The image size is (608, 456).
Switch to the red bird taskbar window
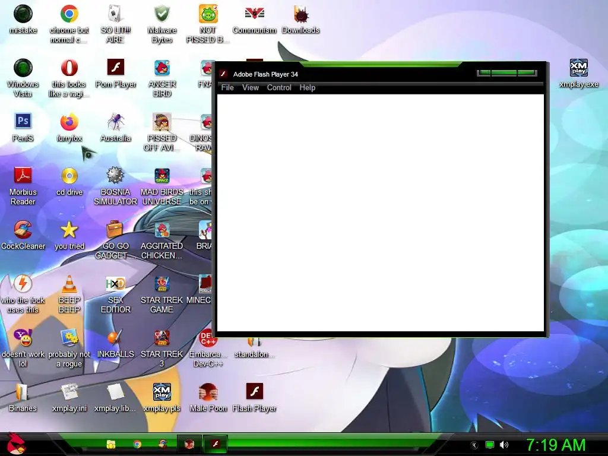[x=189, y=444]
